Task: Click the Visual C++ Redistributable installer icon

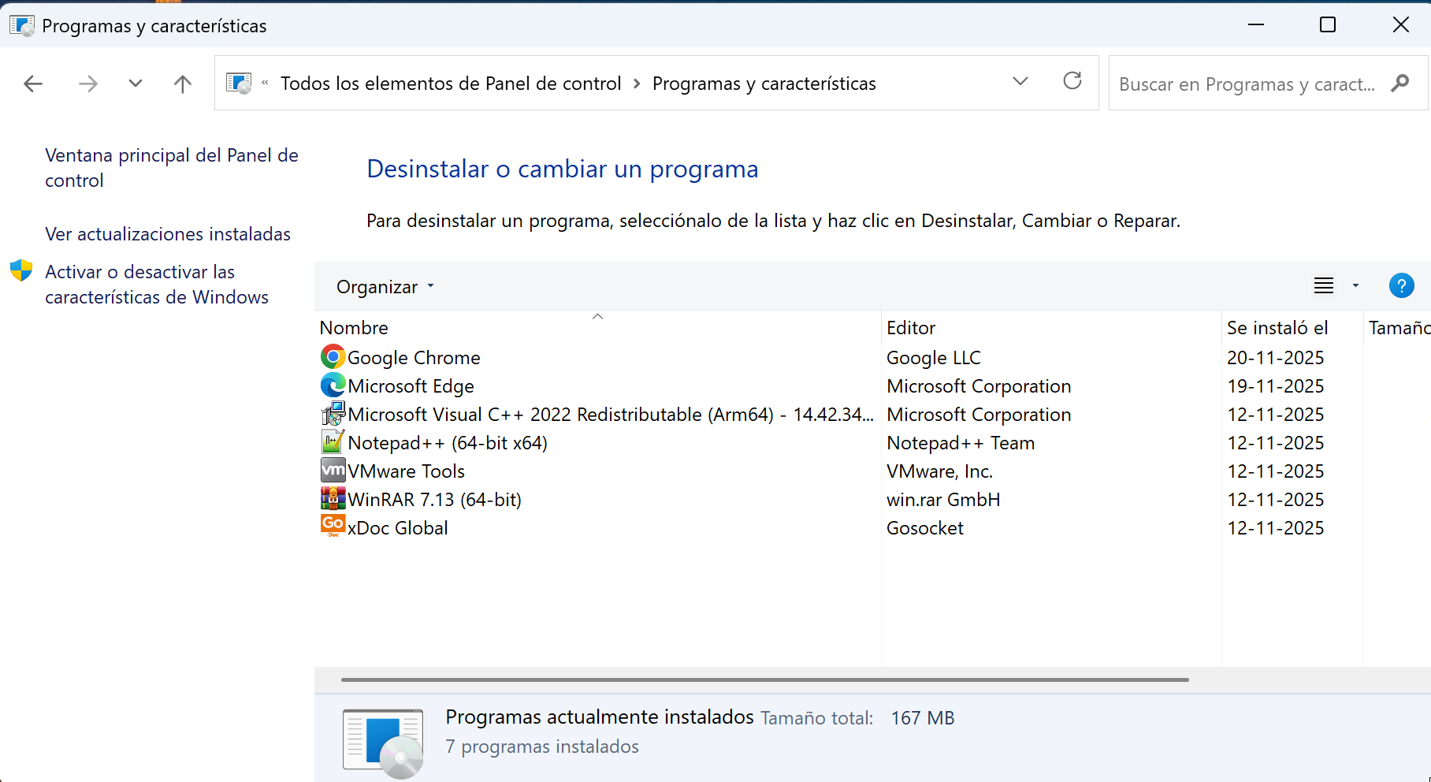Action: pos(333,414)
